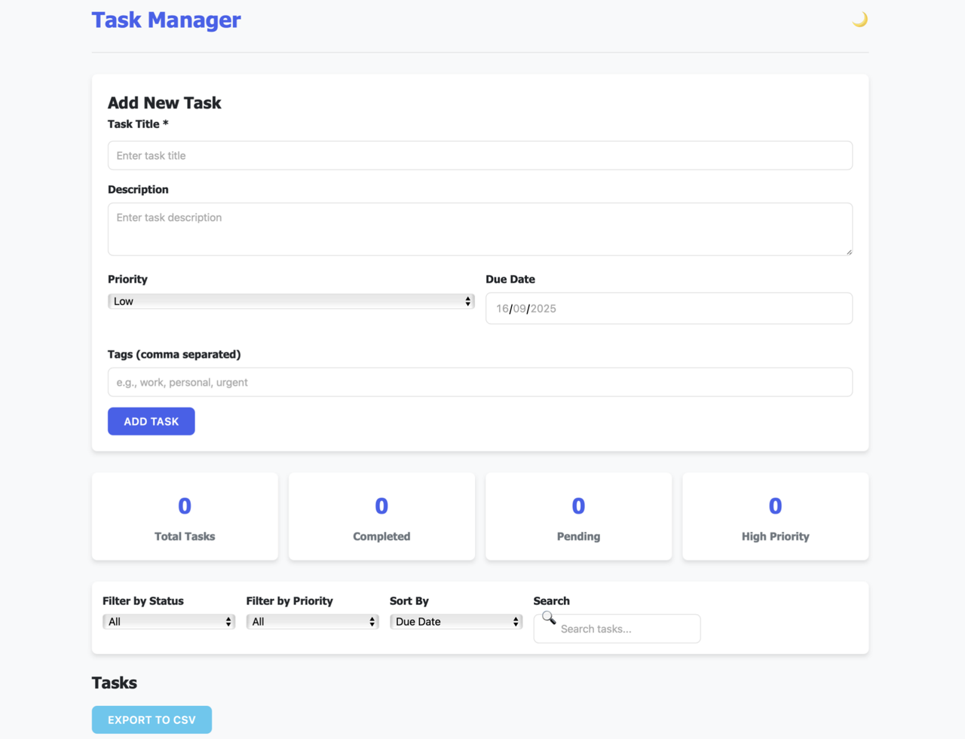Click the Total Tasks stat card
The width and height of the screenshot is (965, 739).
185,516
